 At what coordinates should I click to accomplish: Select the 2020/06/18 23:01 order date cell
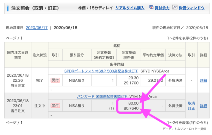[x=18, y=106]
